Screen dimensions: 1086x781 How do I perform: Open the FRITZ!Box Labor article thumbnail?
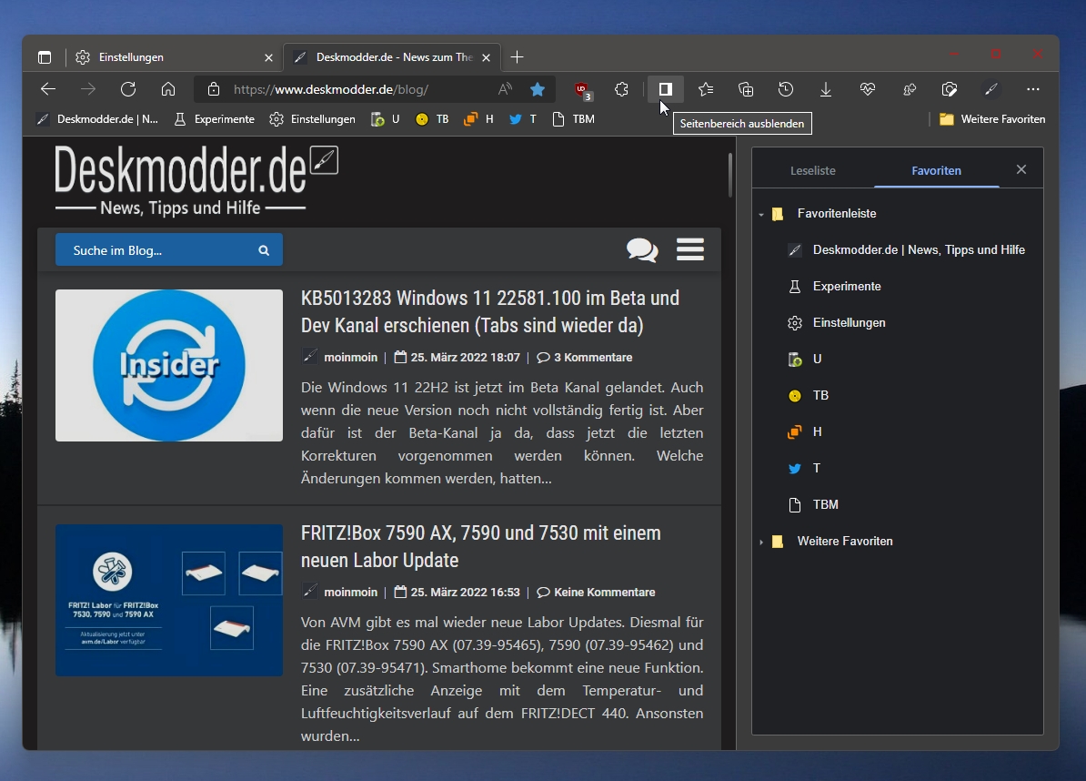pyautogui.click(x=169, y=600)
